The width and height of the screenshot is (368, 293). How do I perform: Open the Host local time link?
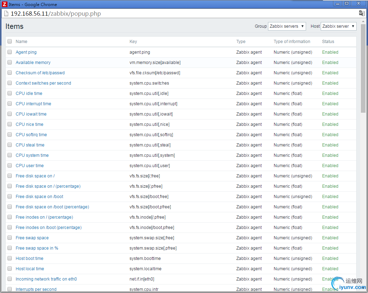pyautogui.click(x=30, y=268)
